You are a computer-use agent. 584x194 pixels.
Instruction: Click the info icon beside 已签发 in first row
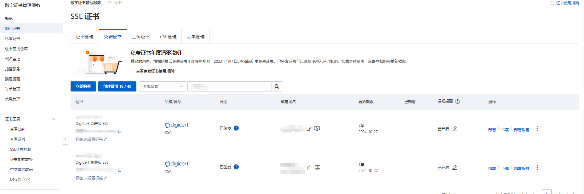(236, 128)
